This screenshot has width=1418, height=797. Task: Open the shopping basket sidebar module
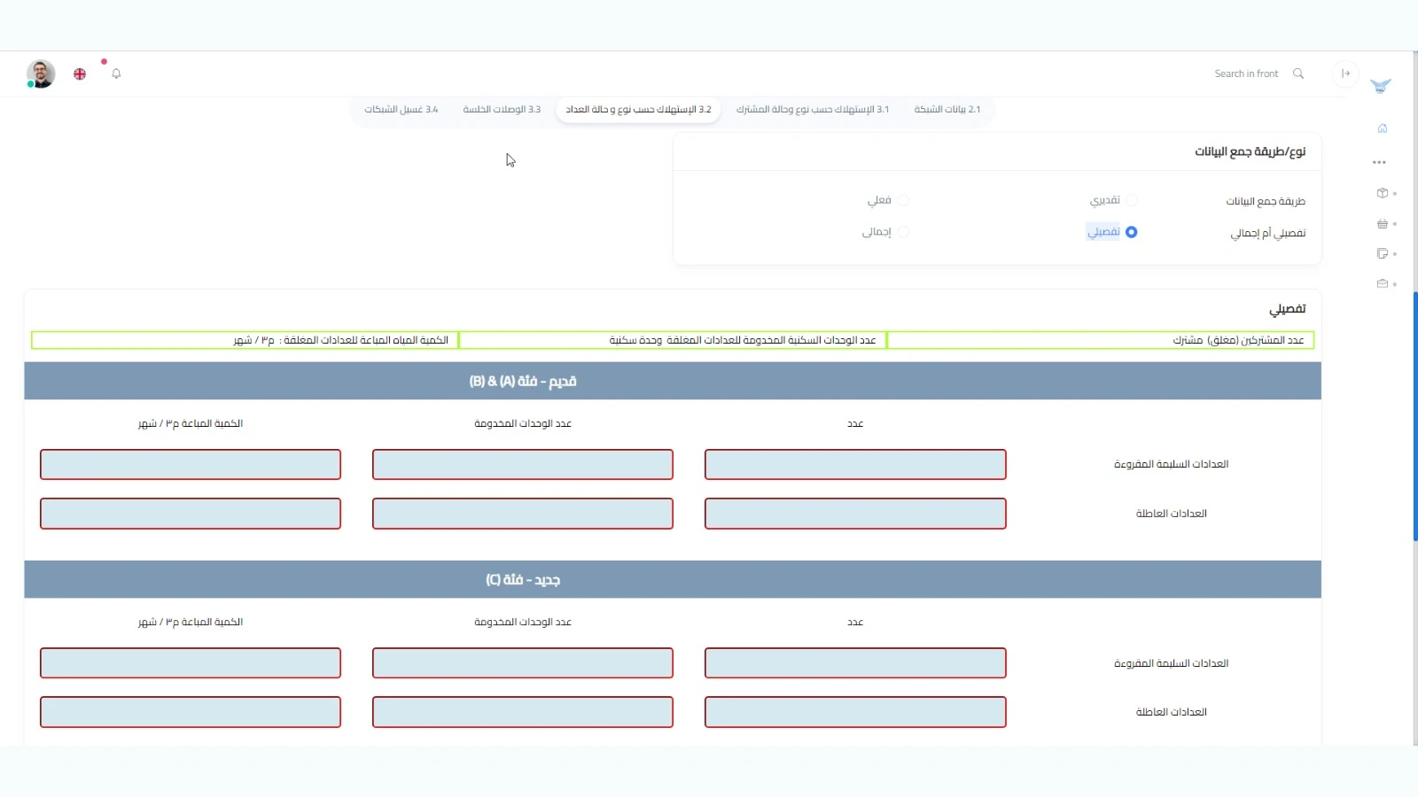[1383, 224]
